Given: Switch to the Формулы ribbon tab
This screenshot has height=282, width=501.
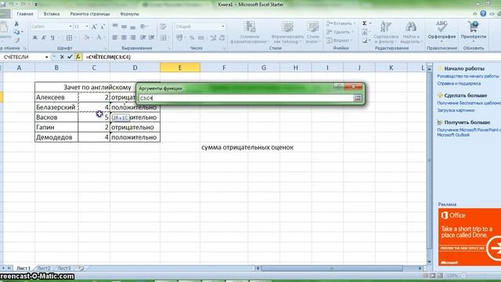Looking at the screenshot, I should [x=129, y=14].
